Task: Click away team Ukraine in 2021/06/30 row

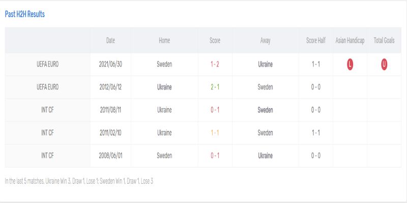Action: point(265,64)
